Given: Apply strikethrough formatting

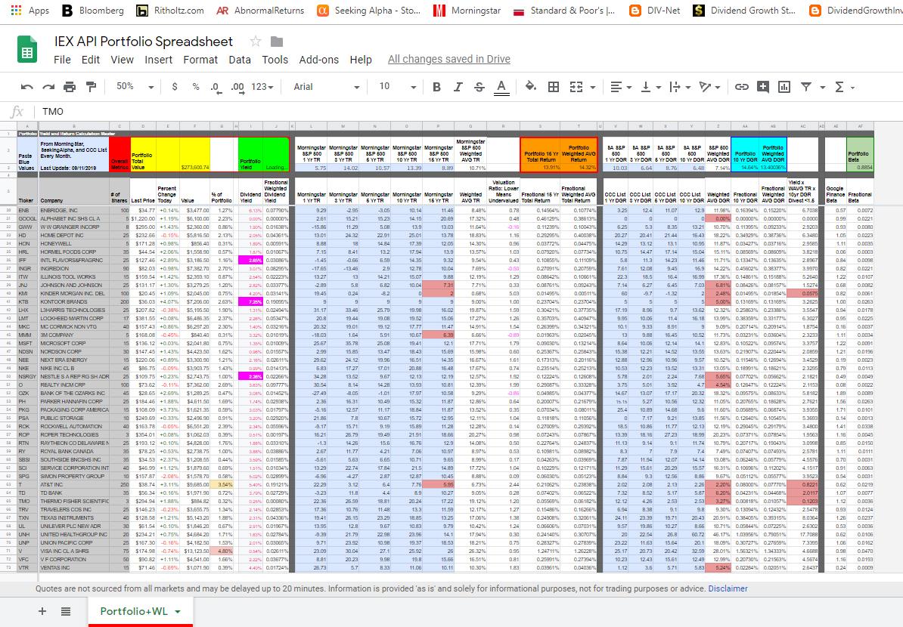Looking at the screenshot, I should pyautogui.click(x=479, y=87).
